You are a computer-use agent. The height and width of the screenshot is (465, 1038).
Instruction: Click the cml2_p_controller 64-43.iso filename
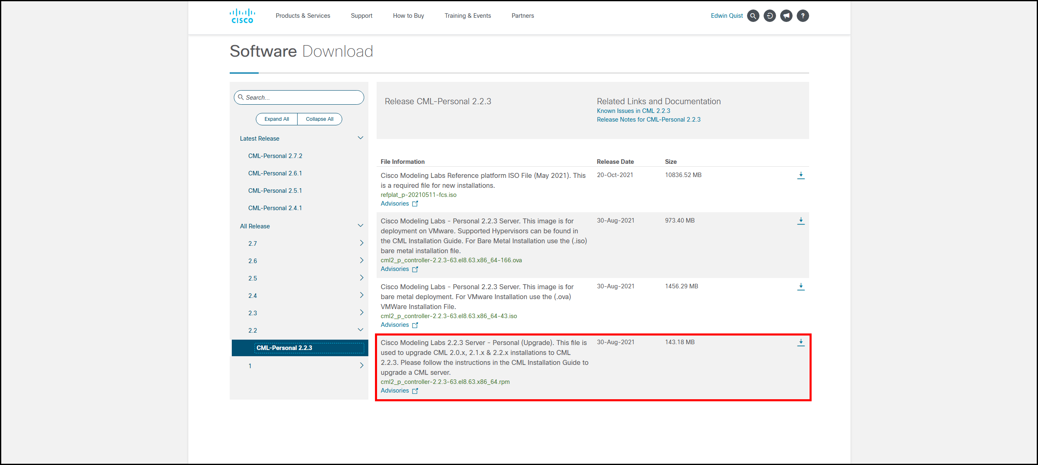449,316
